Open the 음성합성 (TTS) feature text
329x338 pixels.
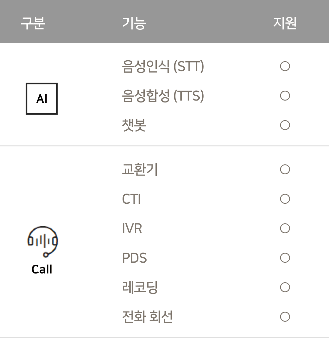coord(163,96)
